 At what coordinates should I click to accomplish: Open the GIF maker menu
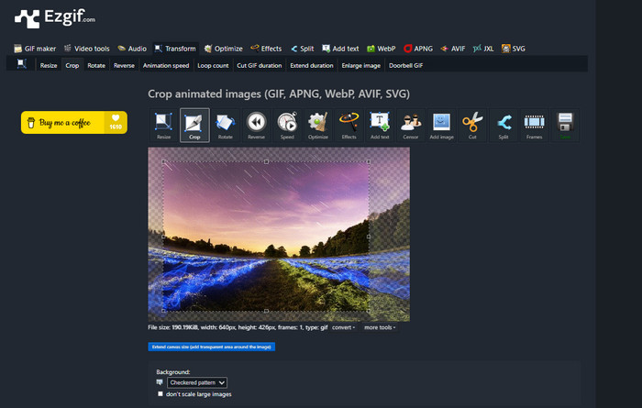point(35,49)
